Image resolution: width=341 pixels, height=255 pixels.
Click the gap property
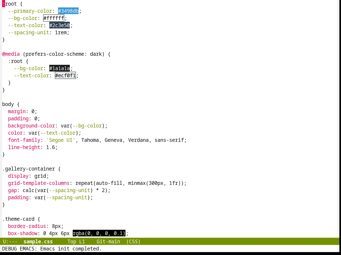click(x=12, y=190)
